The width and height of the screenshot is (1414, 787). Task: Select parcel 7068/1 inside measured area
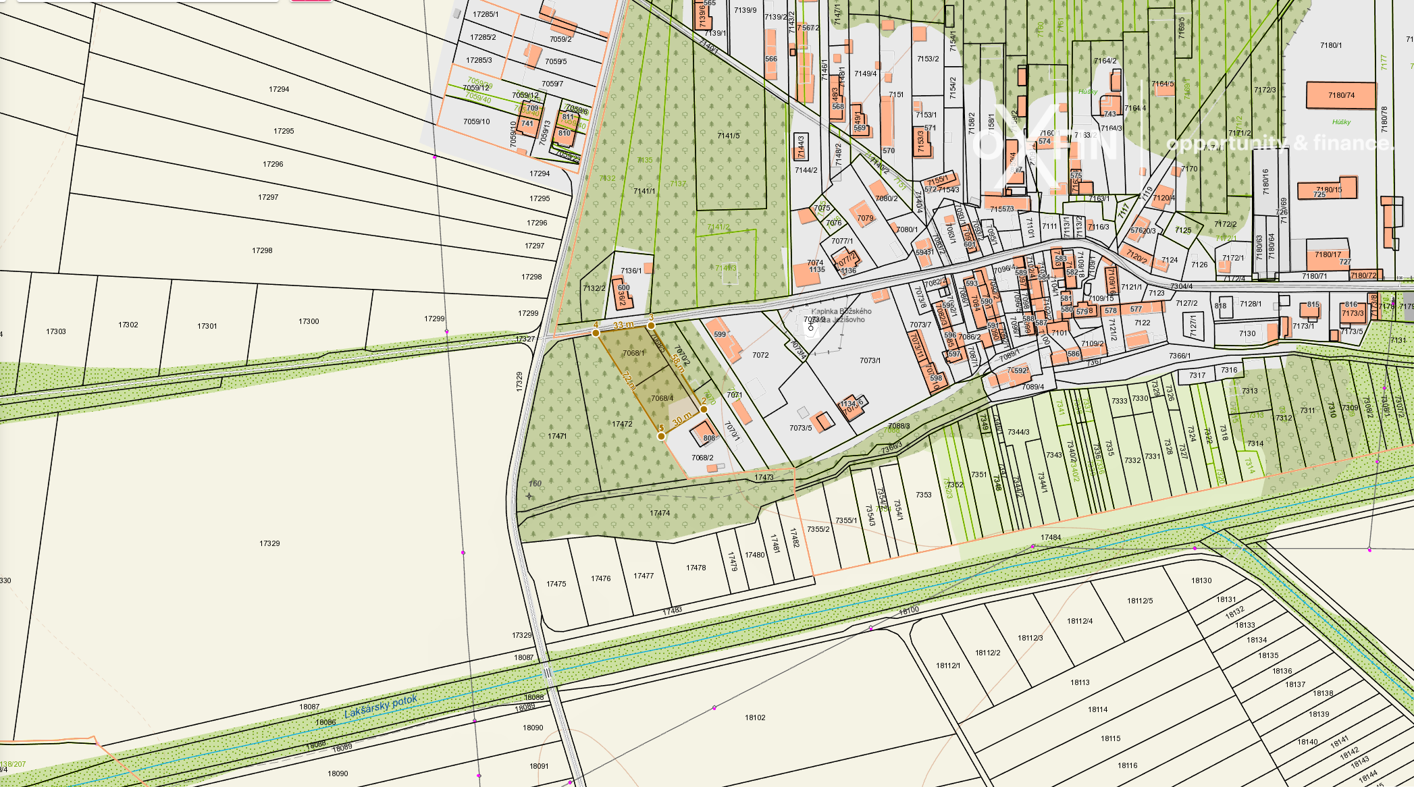pos(633,353)
